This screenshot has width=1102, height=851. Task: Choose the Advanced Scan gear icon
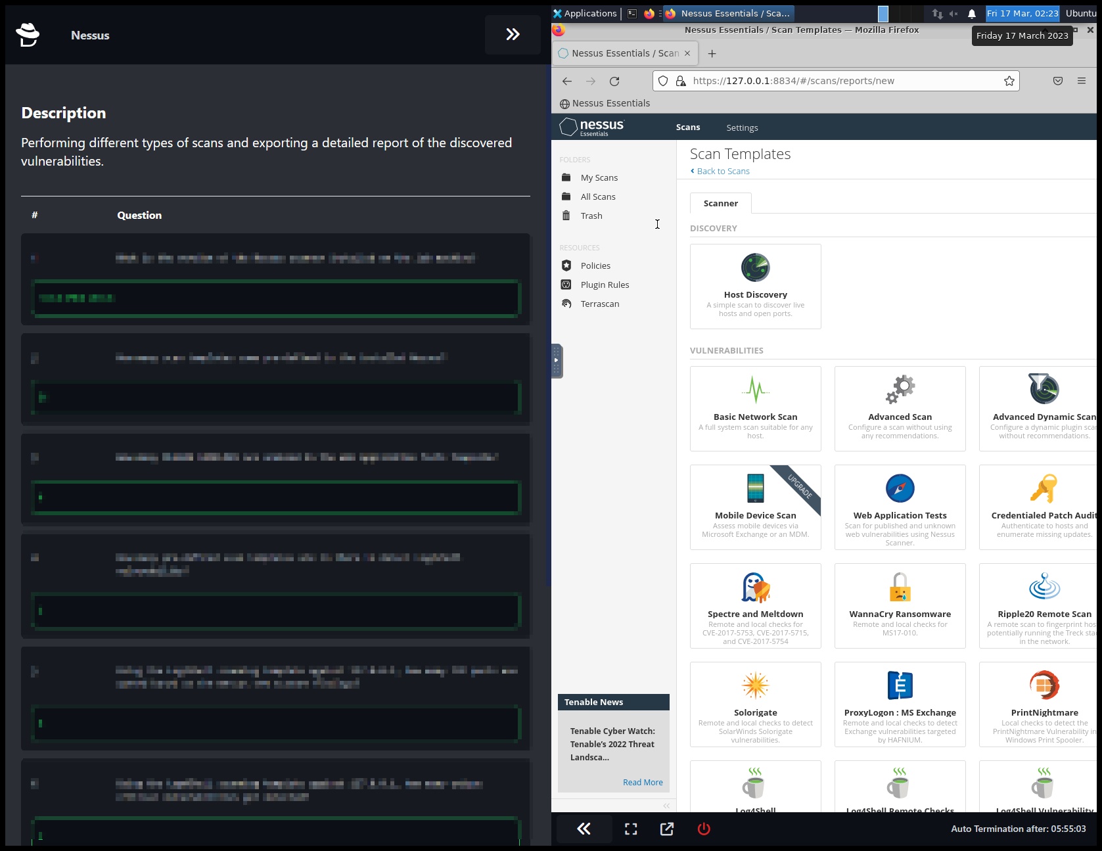(x=900, y=390)
